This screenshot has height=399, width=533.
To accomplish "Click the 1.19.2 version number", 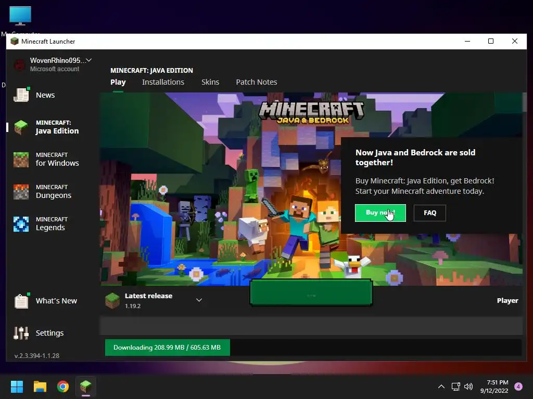I will pyautogui.click(x=133, y=306).
